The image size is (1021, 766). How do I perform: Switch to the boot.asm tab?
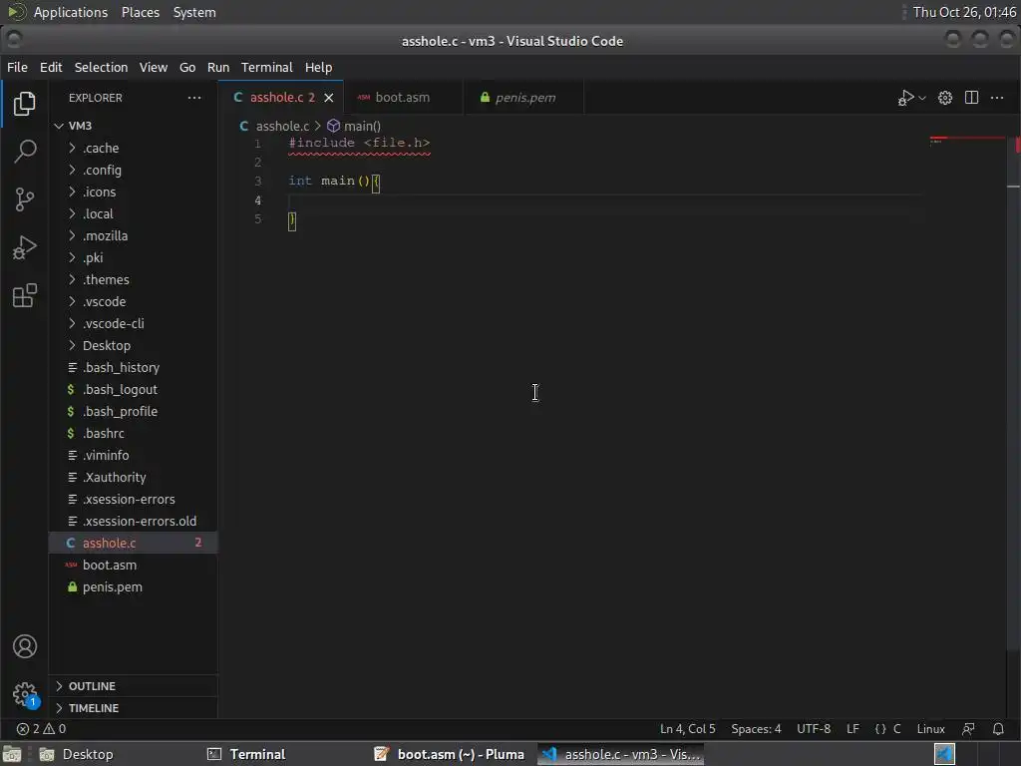(403, 98)
